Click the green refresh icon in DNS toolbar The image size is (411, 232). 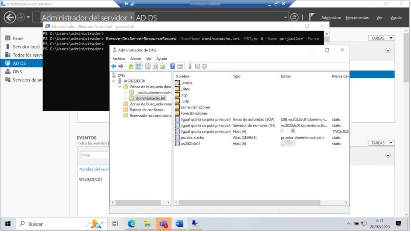155,66
